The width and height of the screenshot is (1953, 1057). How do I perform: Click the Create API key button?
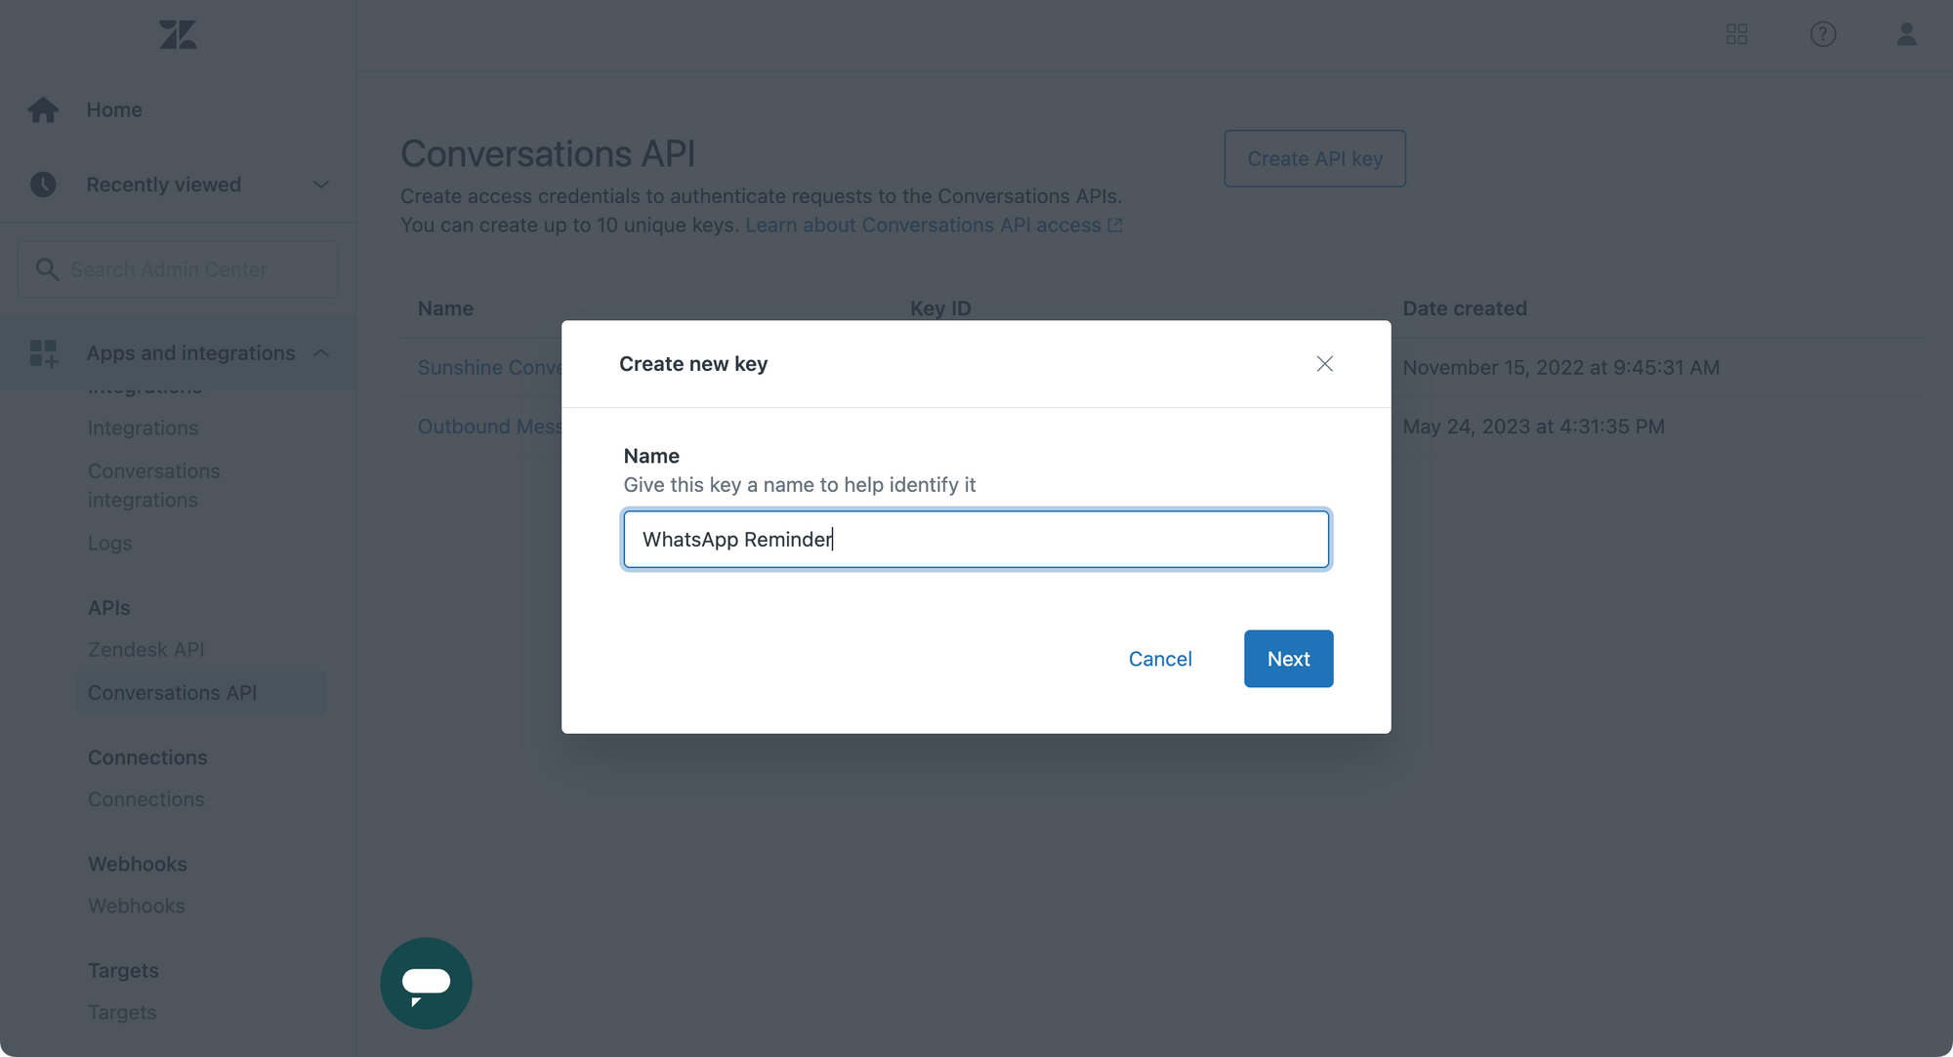click(1314, 158)
